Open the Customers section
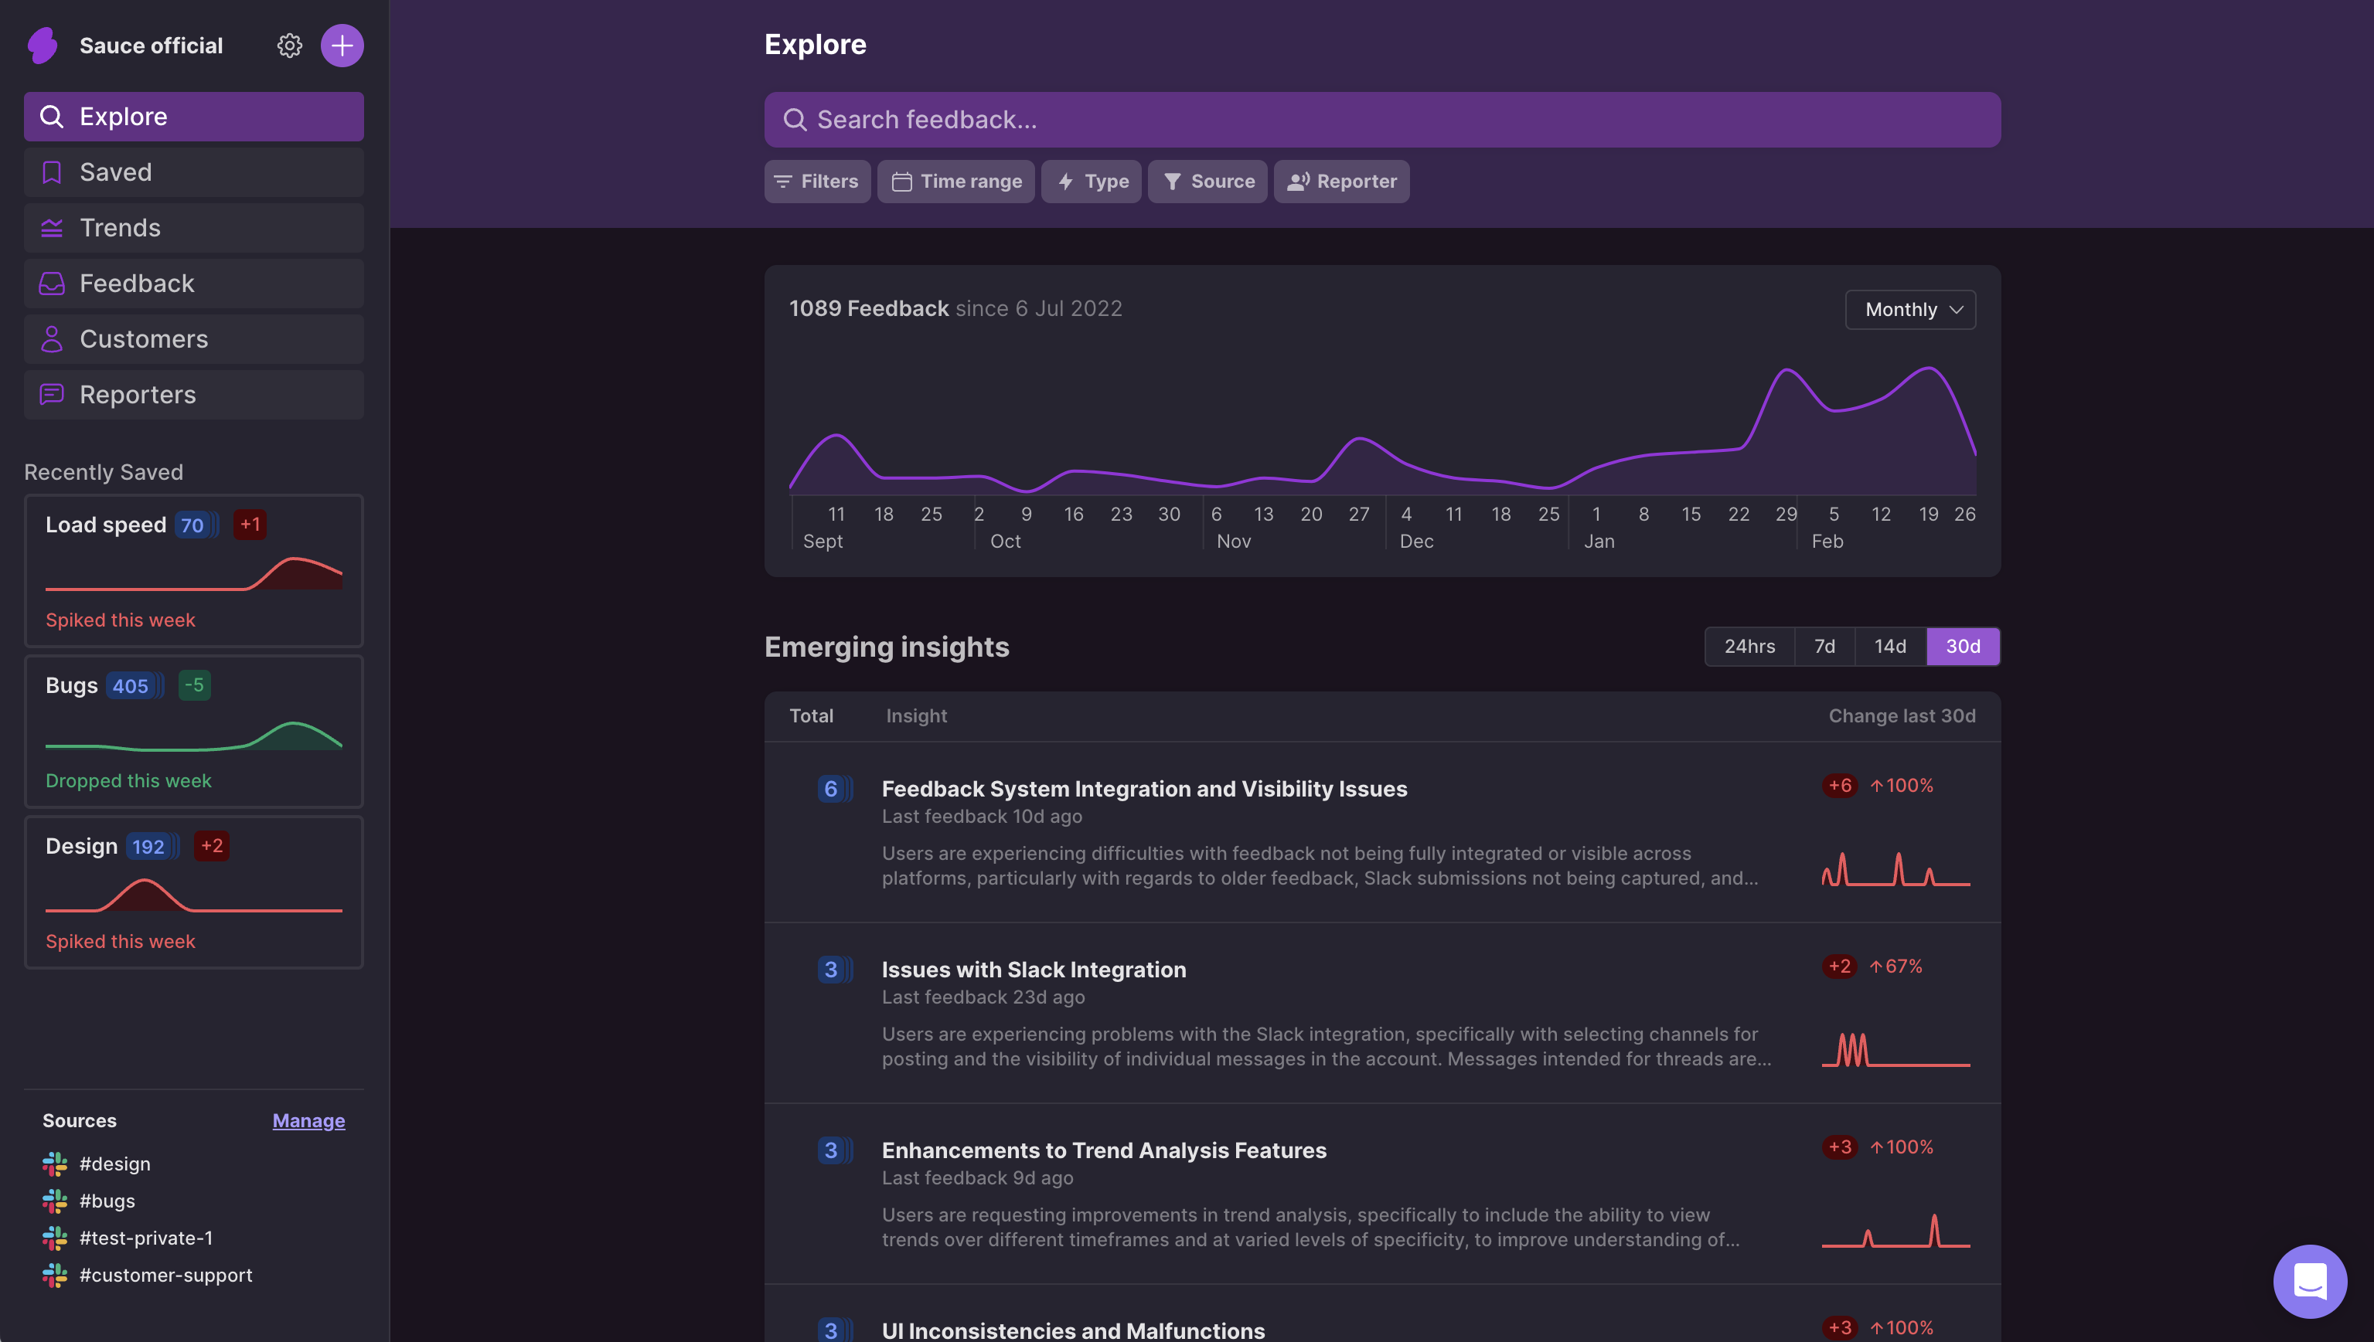Screen dimensions: 2374x1342 coord(193,339)
